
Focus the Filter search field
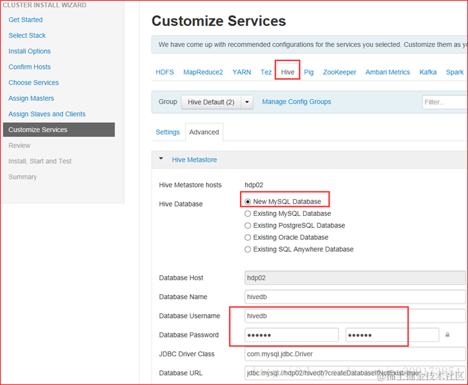445,102
